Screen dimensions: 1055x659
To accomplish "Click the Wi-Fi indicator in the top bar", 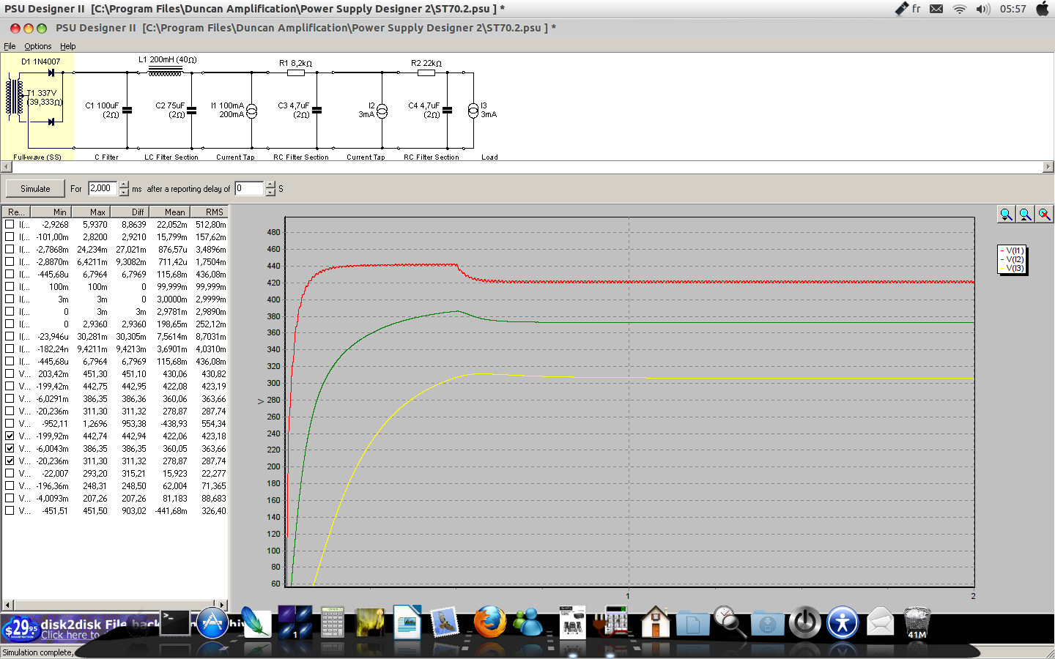I will (x=960, y=9).
